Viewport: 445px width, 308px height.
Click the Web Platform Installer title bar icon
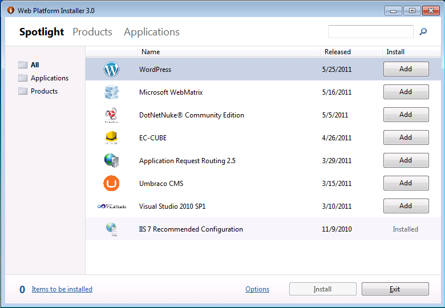[x=11, y=10]
